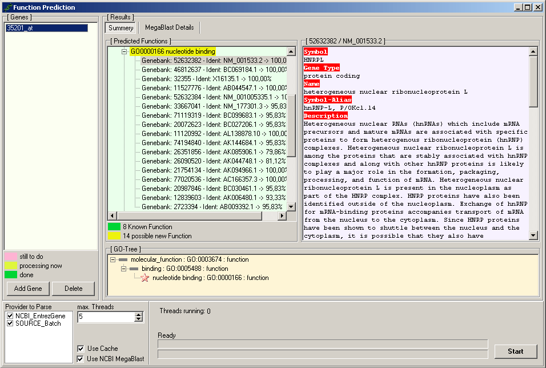Increase max. Threads with up arrow
Screen dimensions: 546x368
[x=139, y=314]
